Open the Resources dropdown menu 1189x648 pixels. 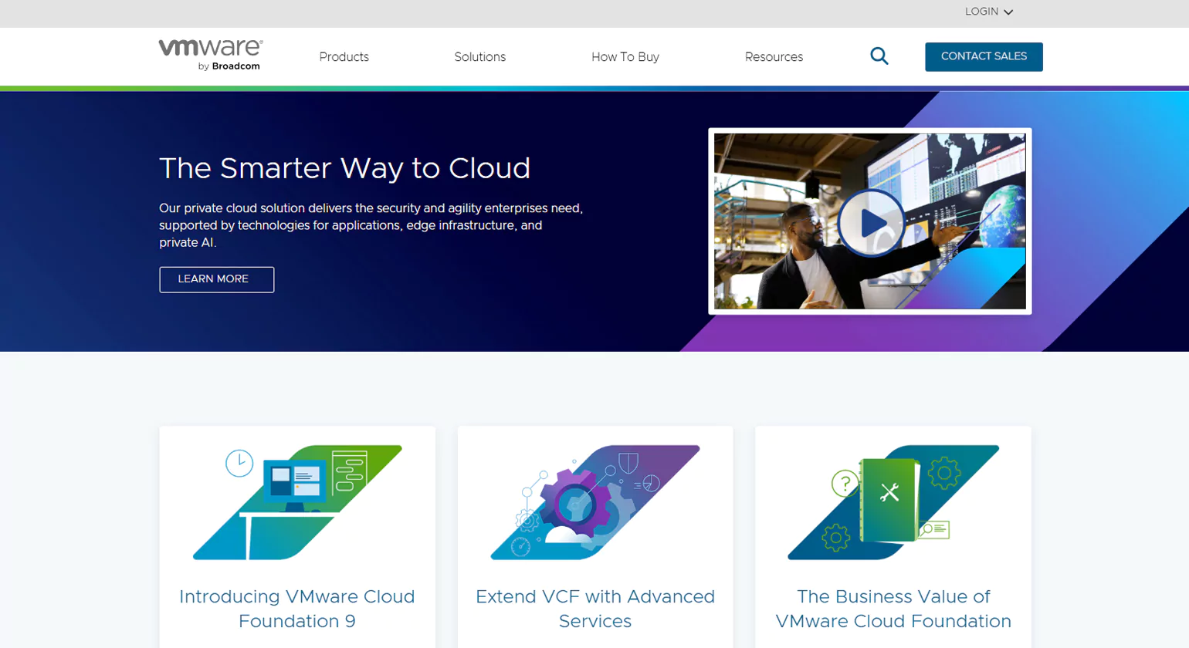(x=773, y=56)
